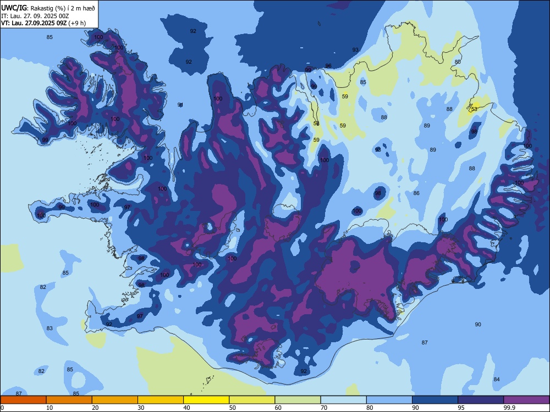
Task: Click the pale blue 70–80 legend swatch
Action: (x=343, y=400)
